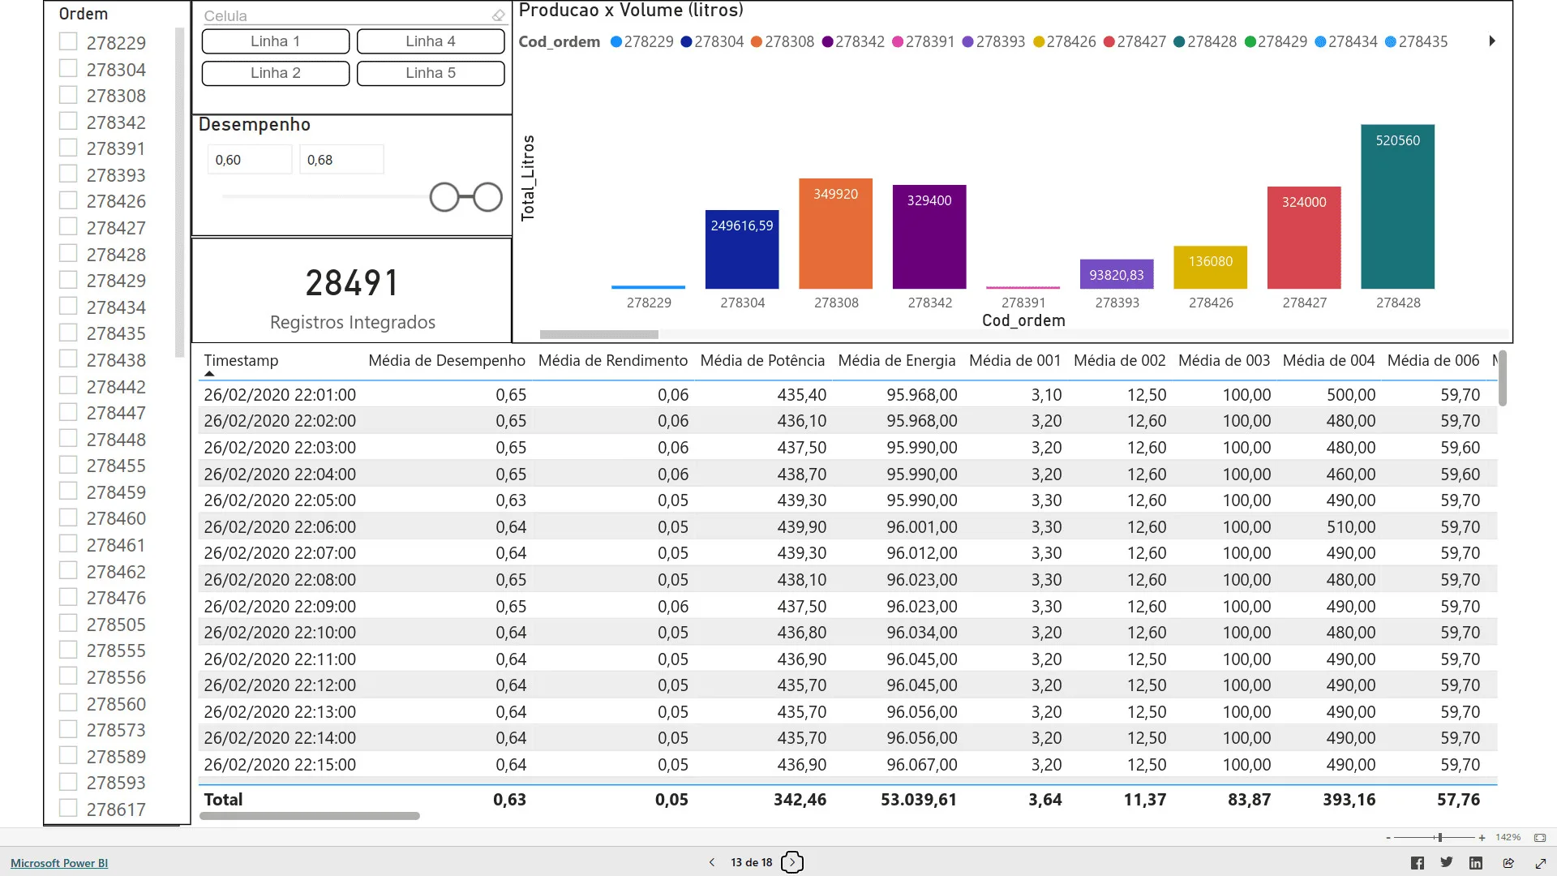Tick order 278342 in Ordem list

tap(68, 121)
